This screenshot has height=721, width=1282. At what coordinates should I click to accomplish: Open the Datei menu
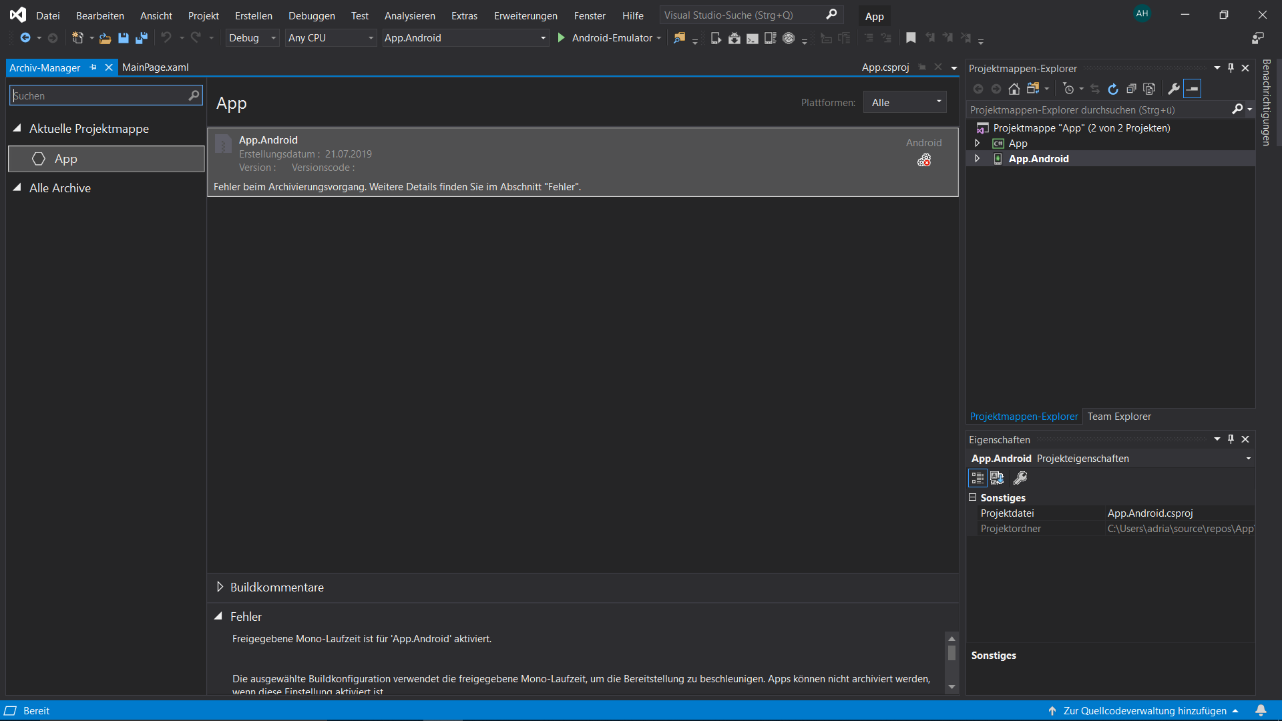[48, 15]
